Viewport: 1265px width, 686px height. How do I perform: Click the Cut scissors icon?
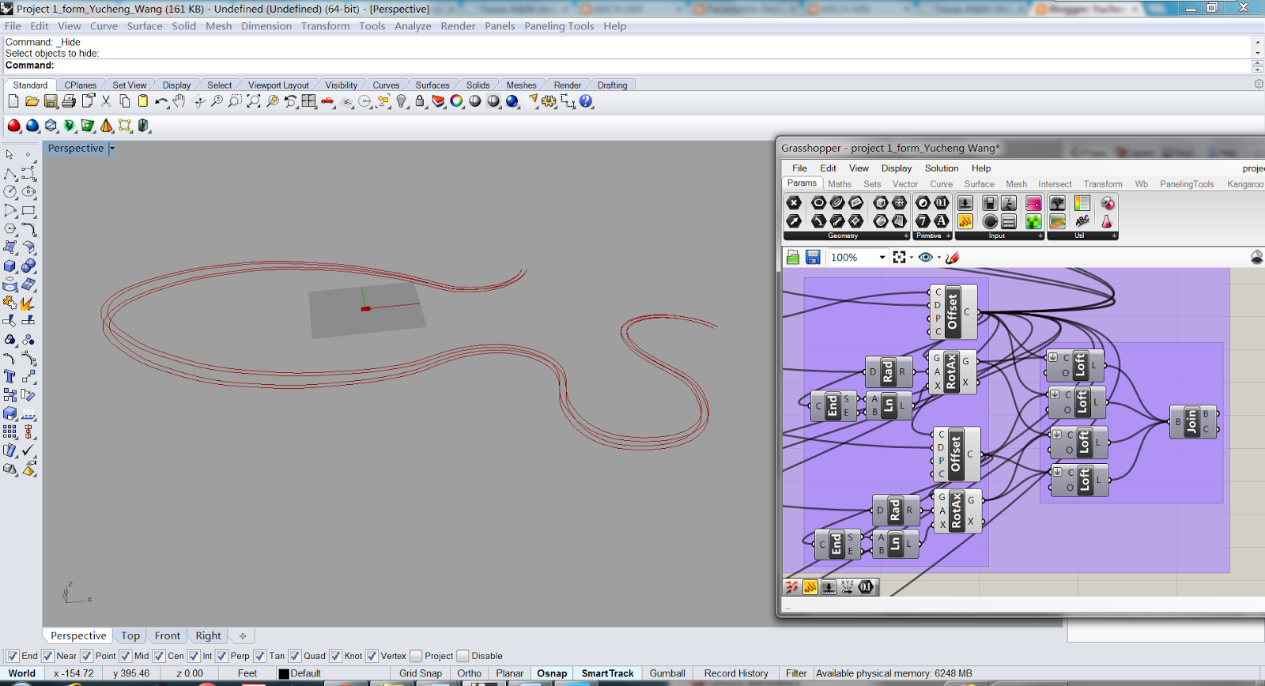pos(106,101)
